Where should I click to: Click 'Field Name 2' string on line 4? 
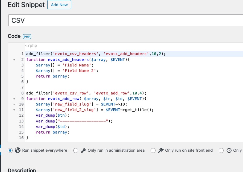(79, 70)
